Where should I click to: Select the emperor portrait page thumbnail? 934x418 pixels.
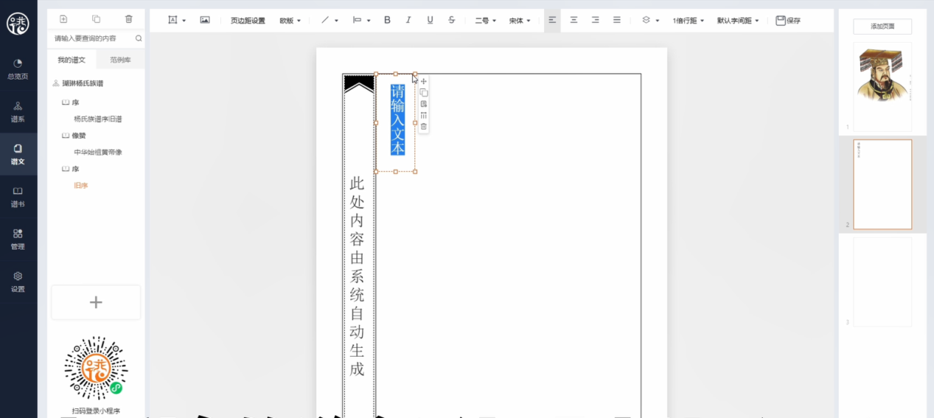[x=882, y=86]
